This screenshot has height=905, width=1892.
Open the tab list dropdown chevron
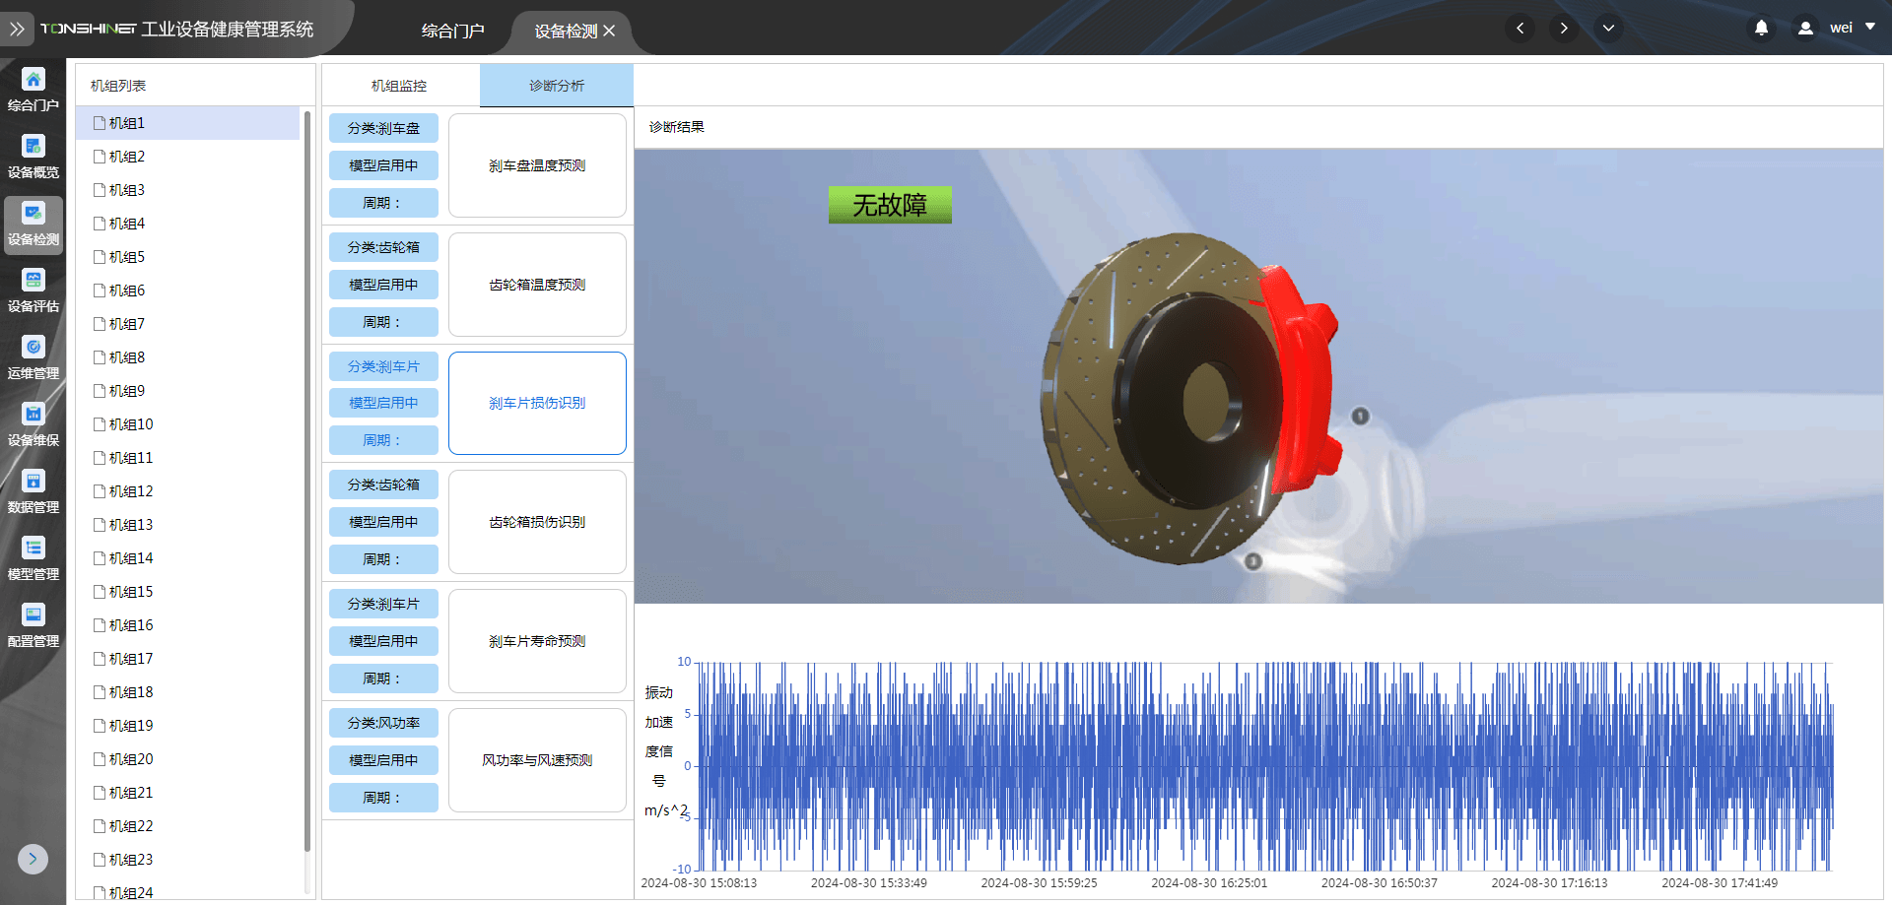coord(1608,28)
